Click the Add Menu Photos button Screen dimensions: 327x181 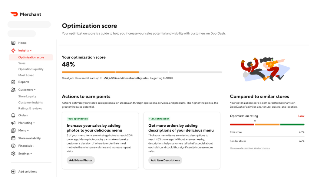click(81, 160)
